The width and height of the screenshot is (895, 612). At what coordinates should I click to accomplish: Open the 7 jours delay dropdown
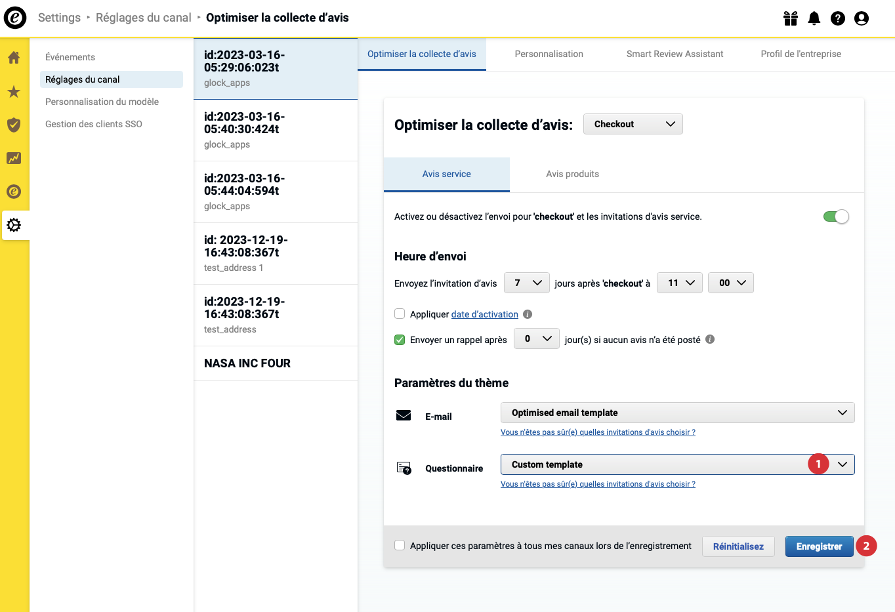tap(527, 283)
